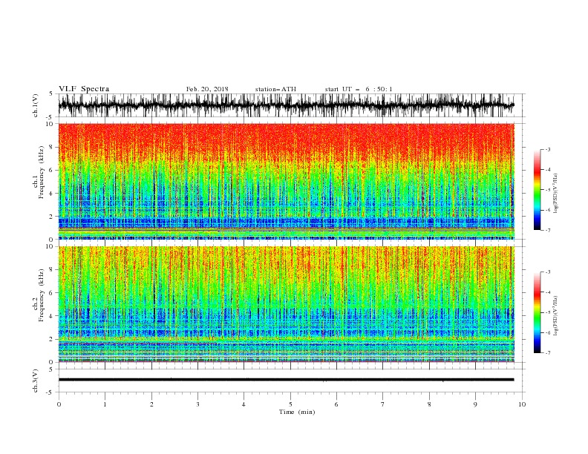The height and width of the screenshot is (454, 588).
Task: Click the "ch.1(V)" waveform axis label
Action: tap(36, 105)
